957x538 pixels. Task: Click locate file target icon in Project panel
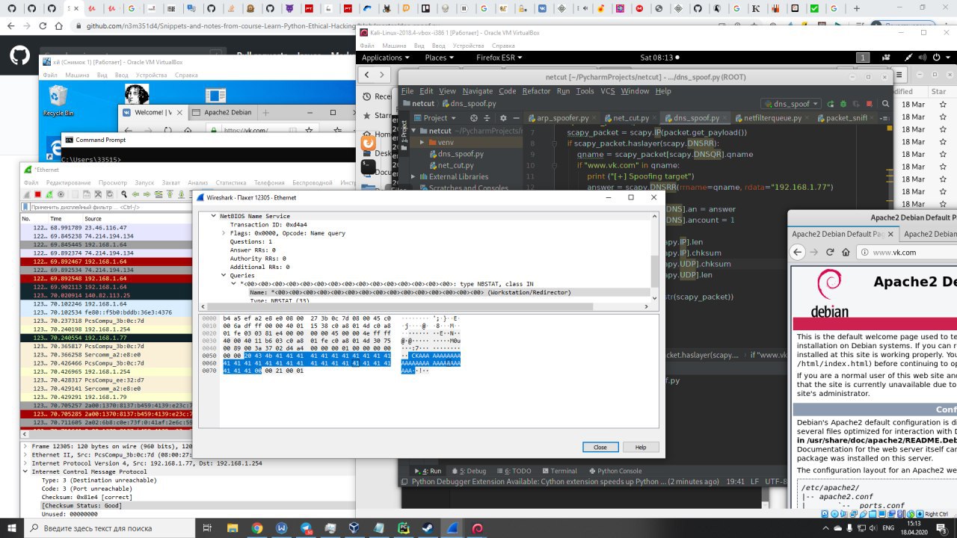coord(475,118)
